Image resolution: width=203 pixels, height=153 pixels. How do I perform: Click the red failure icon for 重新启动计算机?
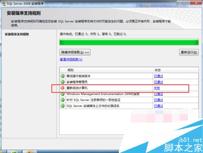coord(62,88)
